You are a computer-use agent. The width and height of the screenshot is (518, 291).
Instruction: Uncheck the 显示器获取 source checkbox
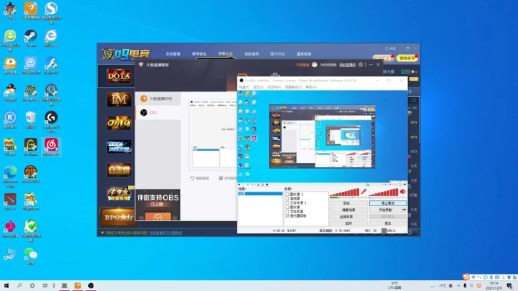tap(287, 216)
